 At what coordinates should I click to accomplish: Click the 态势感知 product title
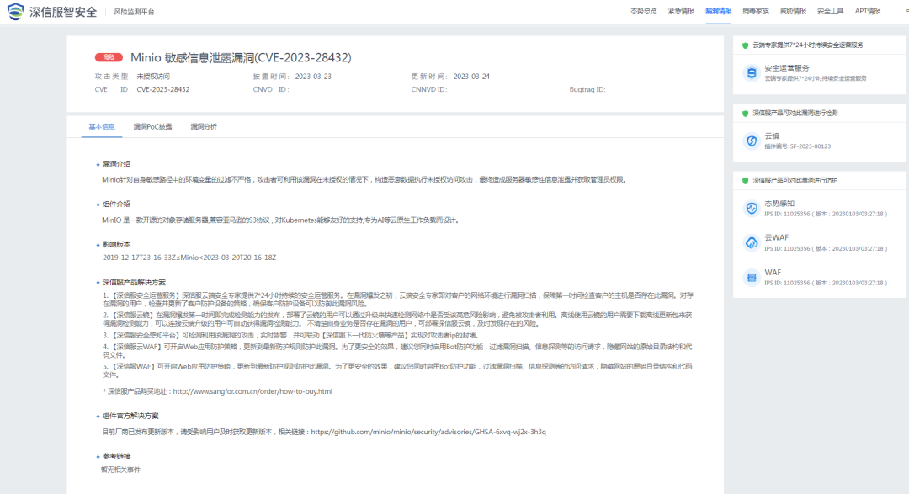coord(779,204)
